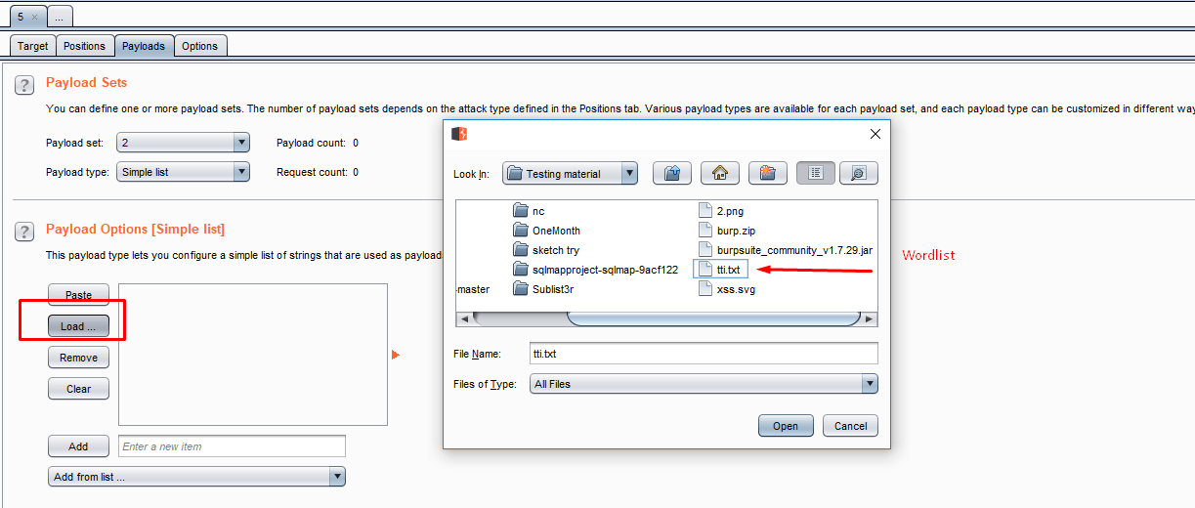Close the file chooser dialog
The width and height of the screenshot is (1195, 508).
point(875,134)
